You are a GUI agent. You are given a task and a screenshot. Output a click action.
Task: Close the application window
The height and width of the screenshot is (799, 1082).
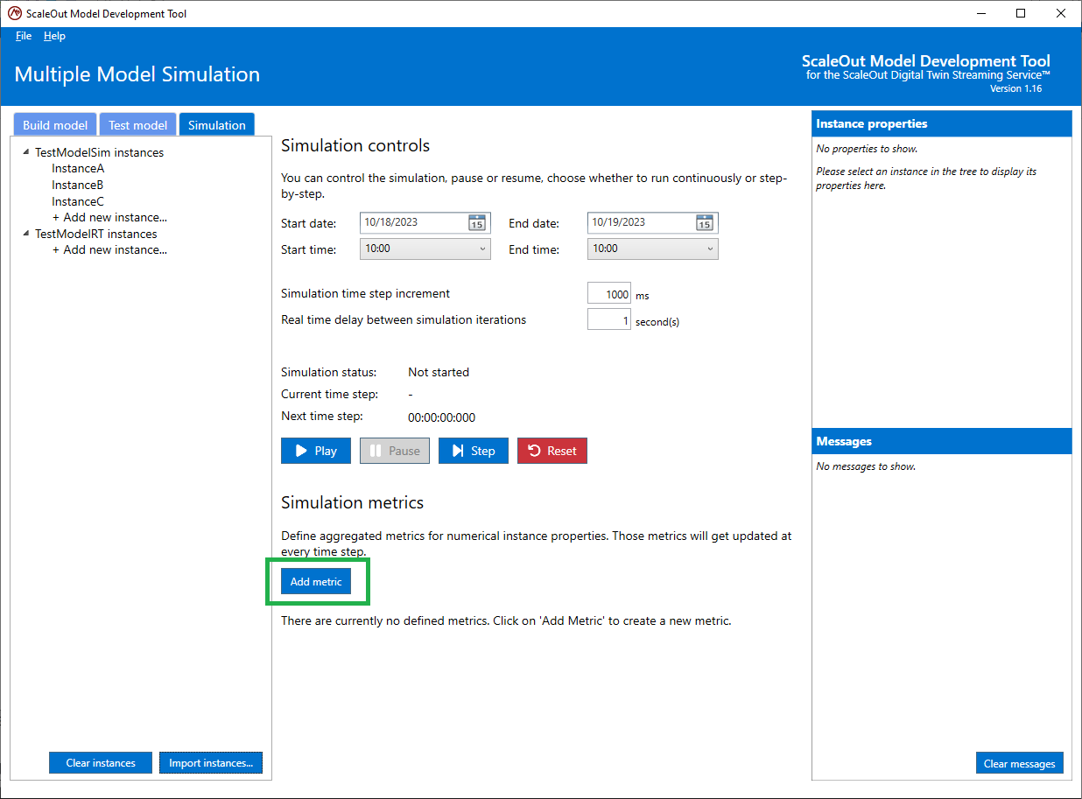1061,13
